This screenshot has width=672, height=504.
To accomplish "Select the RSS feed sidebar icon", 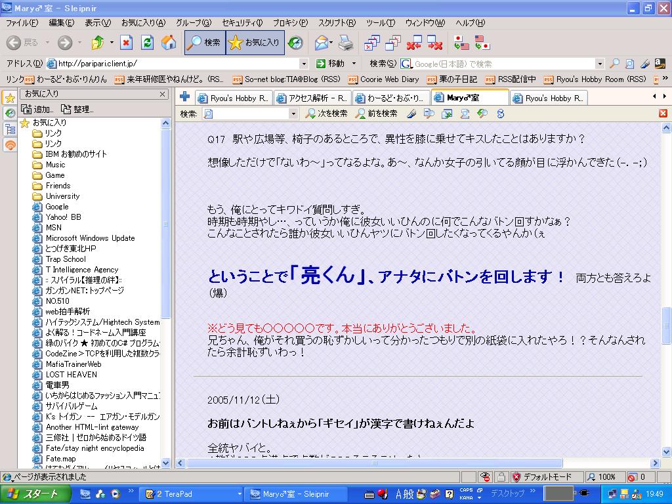I will tap(10, 145).
